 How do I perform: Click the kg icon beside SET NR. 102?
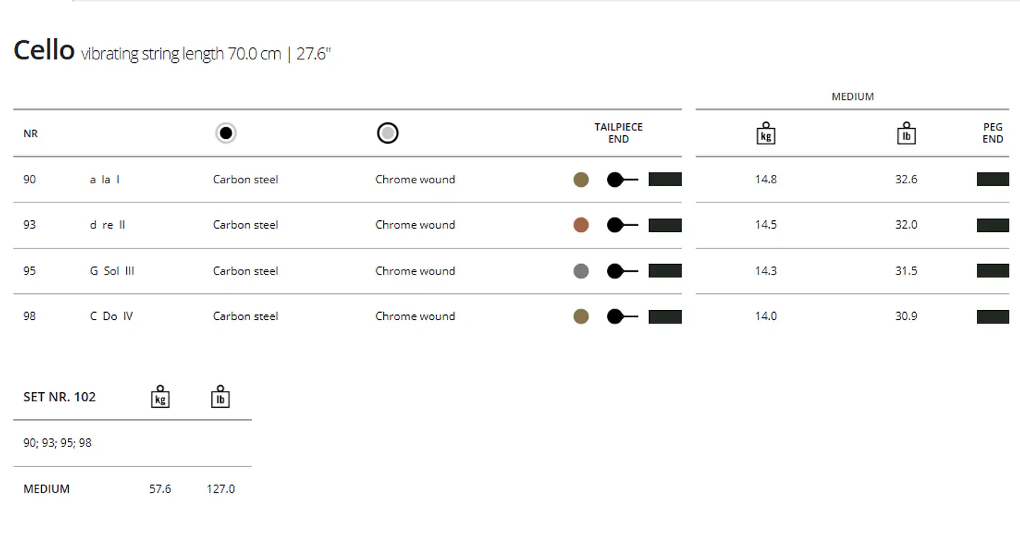[161, 396]
